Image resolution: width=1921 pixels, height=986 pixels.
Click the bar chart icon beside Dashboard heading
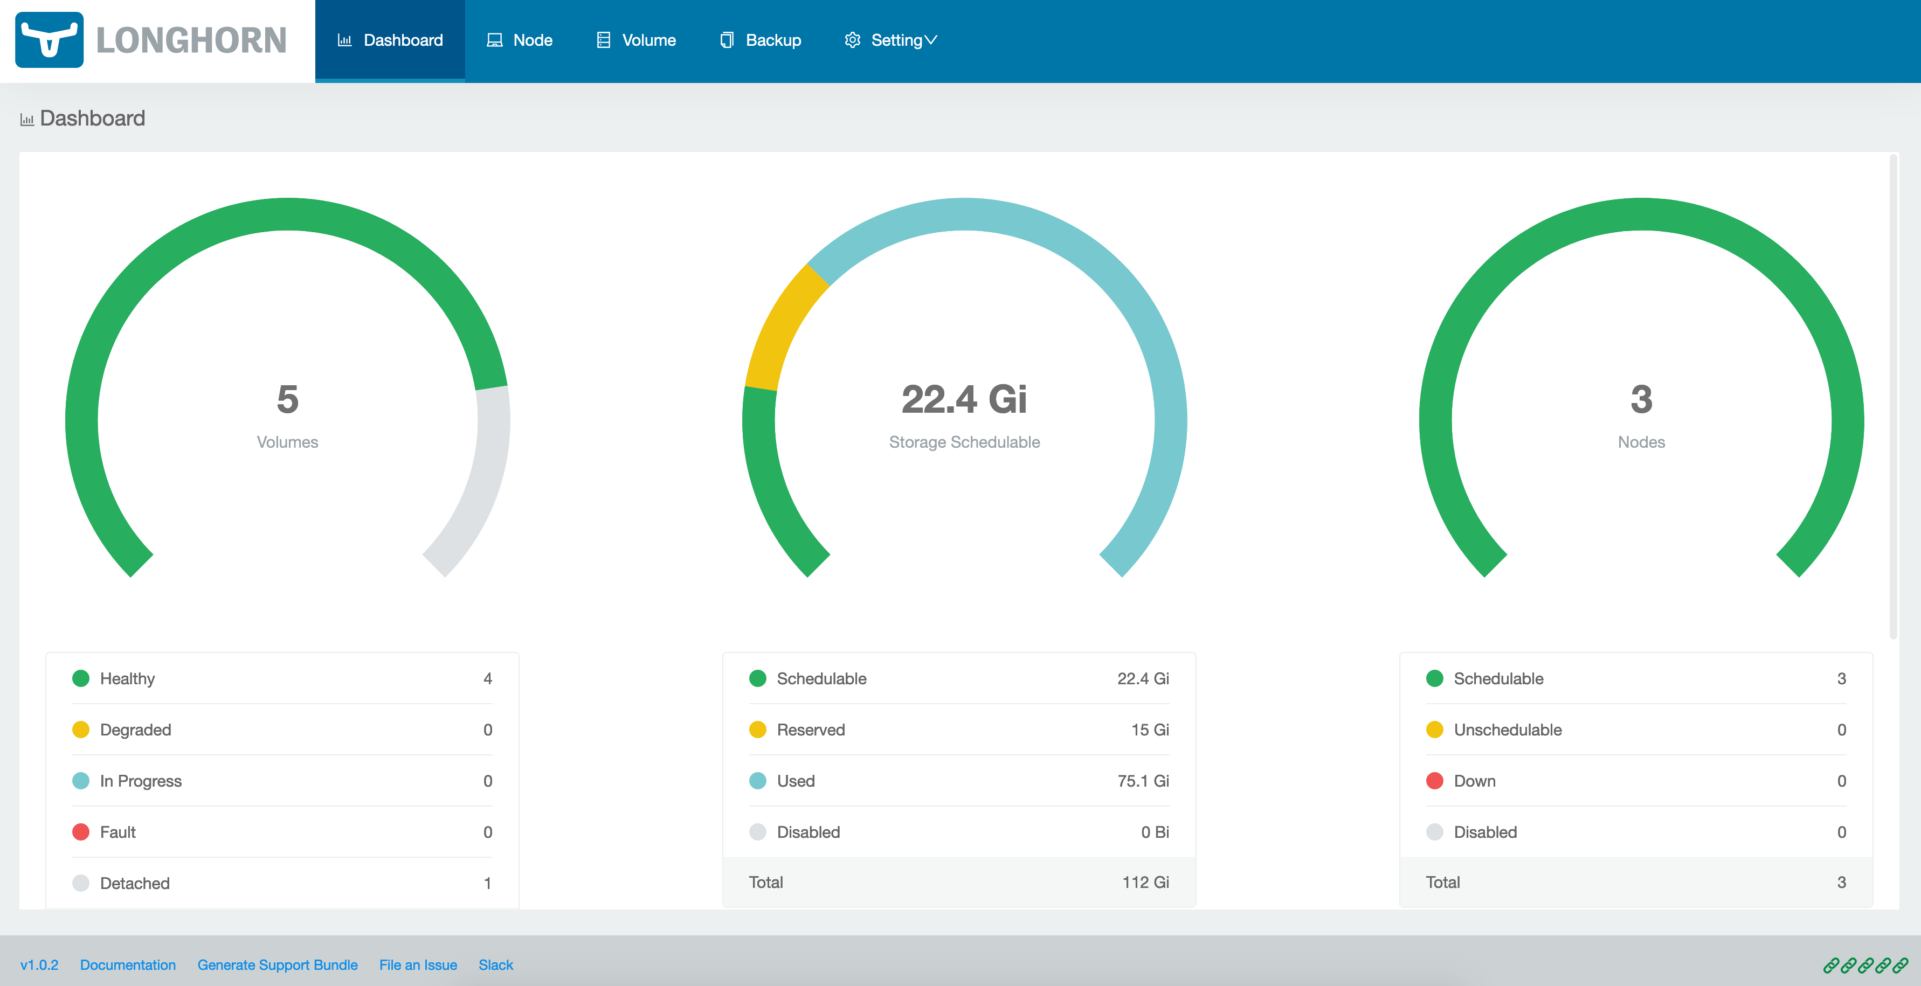27,119
